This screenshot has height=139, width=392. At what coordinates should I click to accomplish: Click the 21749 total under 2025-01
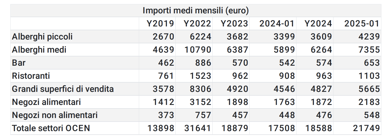coord(366,128)
